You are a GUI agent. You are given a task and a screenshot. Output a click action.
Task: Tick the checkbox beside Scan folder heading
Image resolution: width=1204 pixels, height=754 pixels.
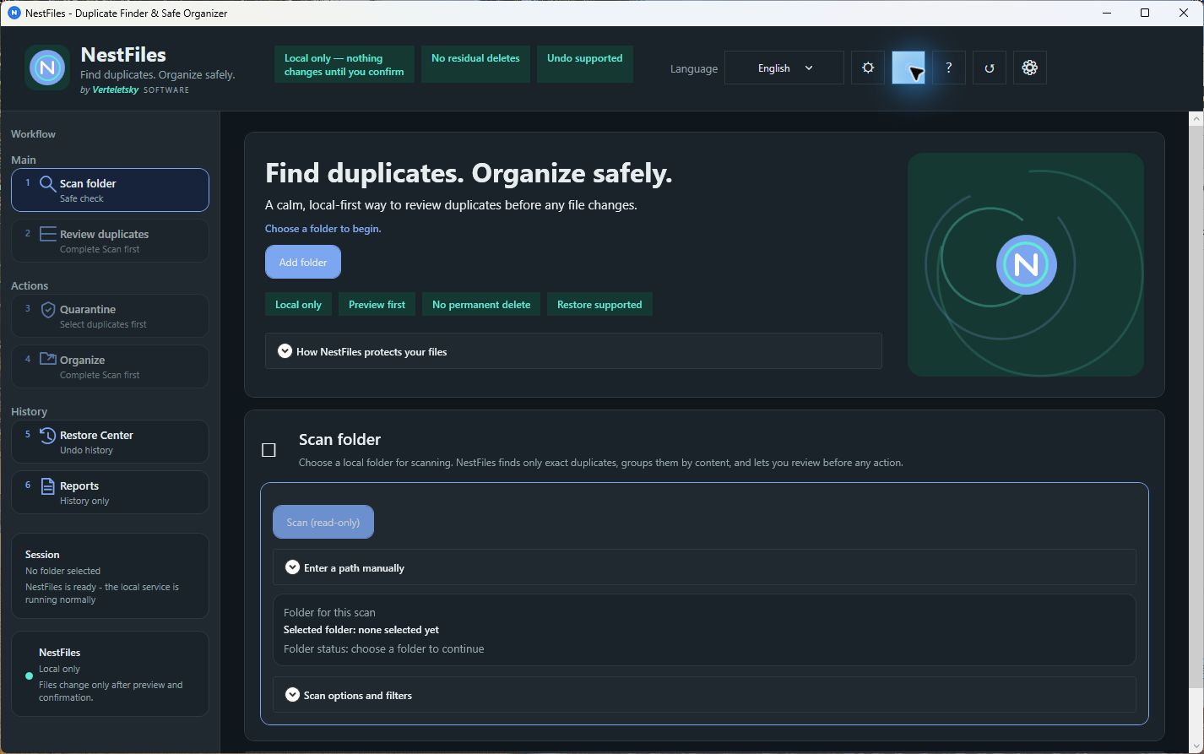point(268,450)
